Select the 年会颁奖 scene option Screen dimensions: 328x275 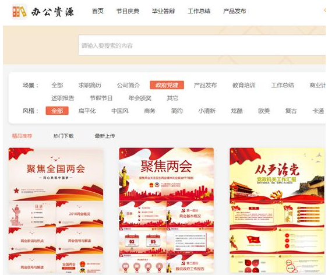(140, 98)
